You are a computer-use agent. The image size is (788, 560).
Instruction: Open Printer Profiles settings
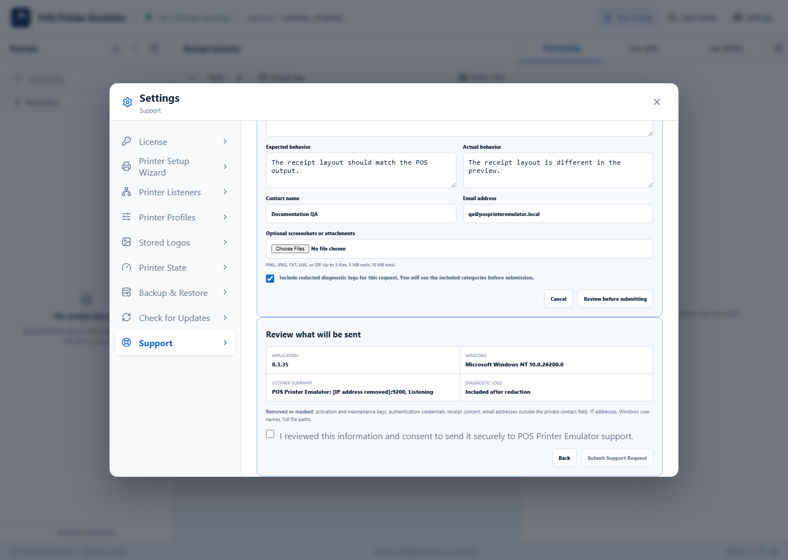[x=175, y=217]
